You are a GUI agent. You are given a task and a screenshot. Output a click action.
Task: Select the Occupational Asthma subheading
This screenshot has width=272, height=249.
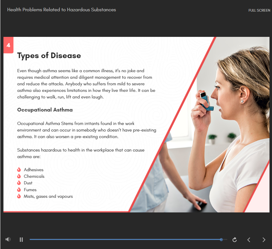(x=45, y=110)
